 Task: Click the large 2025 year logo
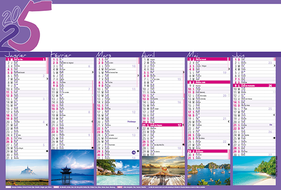tap(26, 26)
